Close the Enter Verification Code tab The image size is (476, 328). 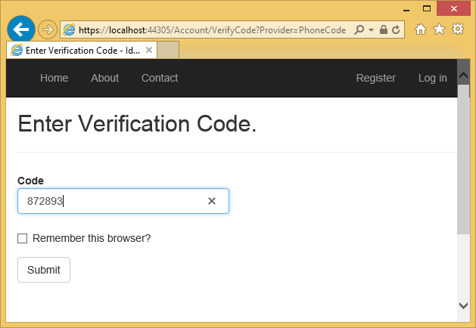[x=149, y=50]
